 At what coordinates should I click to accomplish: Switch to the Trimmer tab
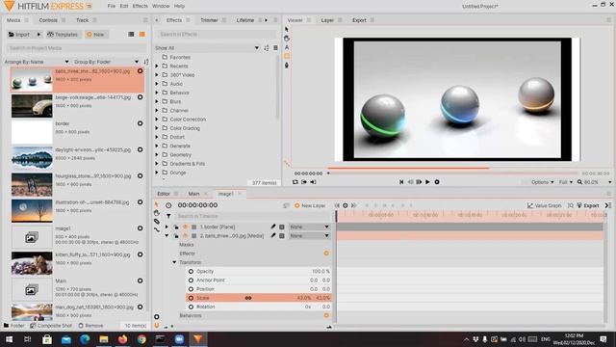pos(209,20)
